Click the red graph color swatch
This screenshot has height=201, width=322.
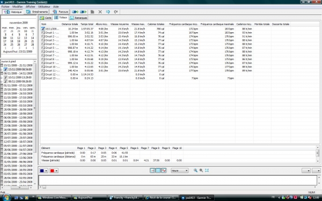(x=52, y=170)
